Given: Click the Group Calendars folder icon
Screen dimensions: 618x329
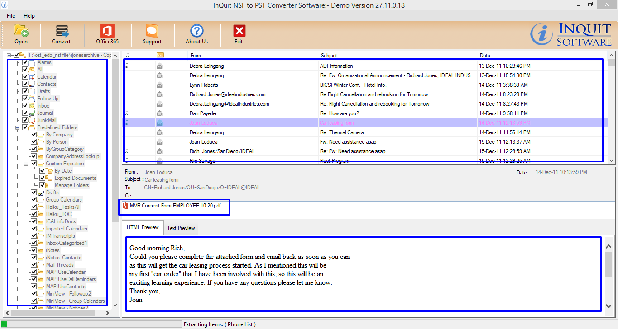Looking at the screenshot, I should point(41,200).
